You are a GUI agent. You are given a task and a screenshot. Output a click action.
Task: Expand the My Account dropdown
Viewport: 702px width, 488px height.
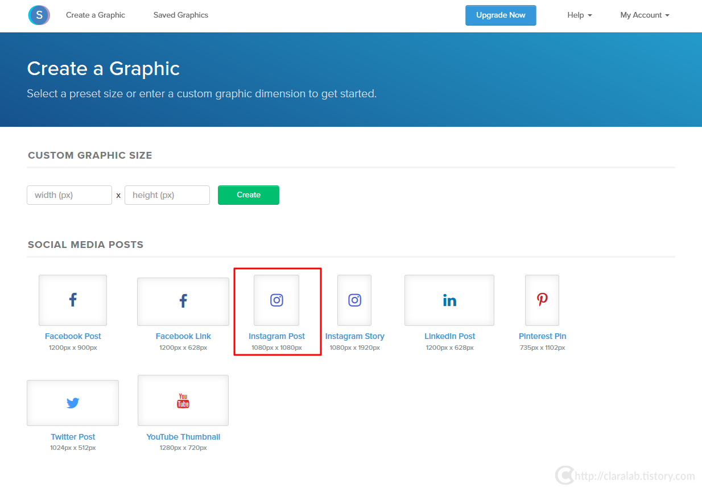pyautogui.click(x=645, y=15)
